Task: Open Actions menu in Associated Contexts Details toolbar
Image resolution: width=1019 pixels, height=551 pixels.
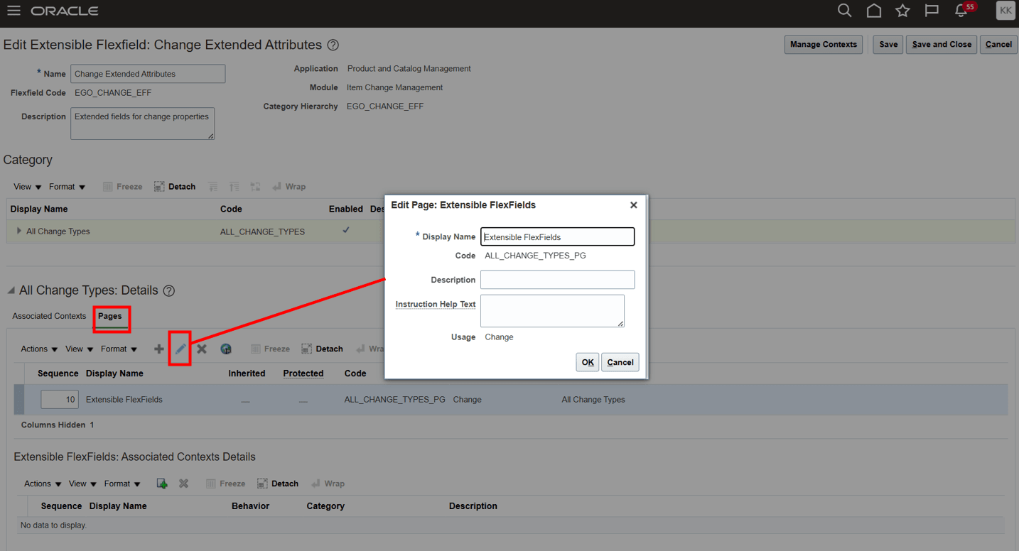Action: 43,484
